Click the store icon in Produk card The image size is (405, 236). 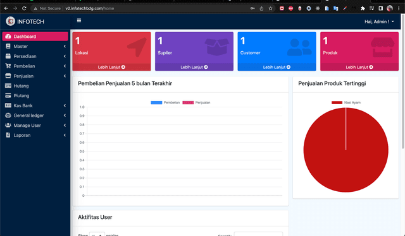pyautogui.click(x=382, y=47)
